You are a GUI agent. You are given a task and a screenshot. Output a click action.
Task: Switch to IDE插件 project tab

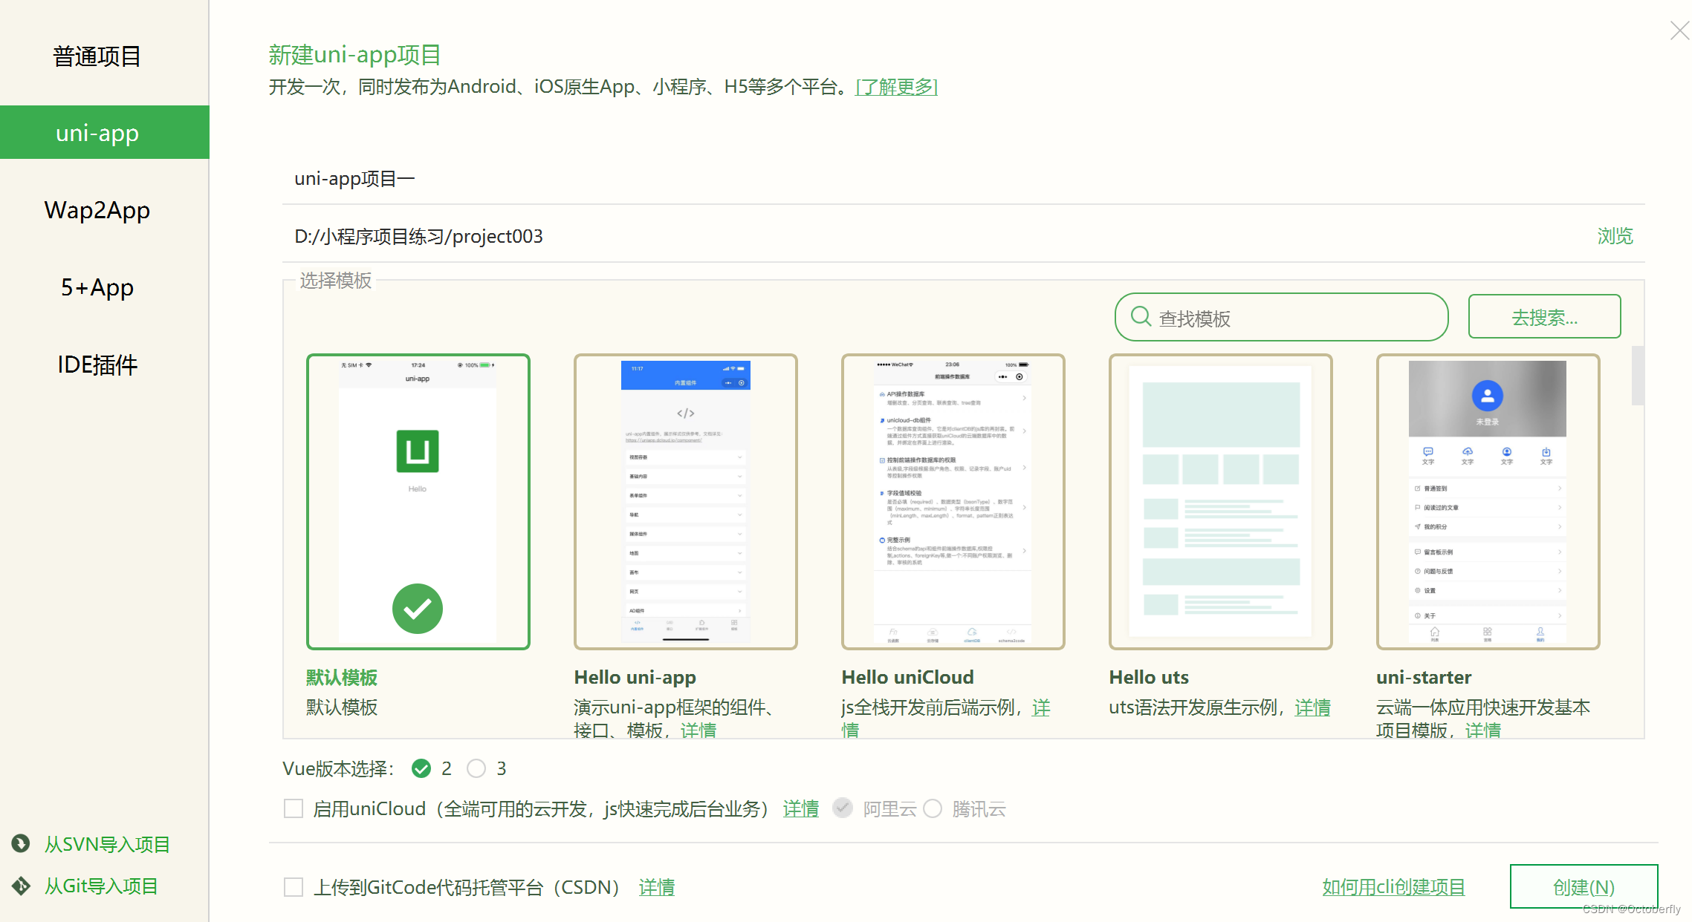pos(97,364)
